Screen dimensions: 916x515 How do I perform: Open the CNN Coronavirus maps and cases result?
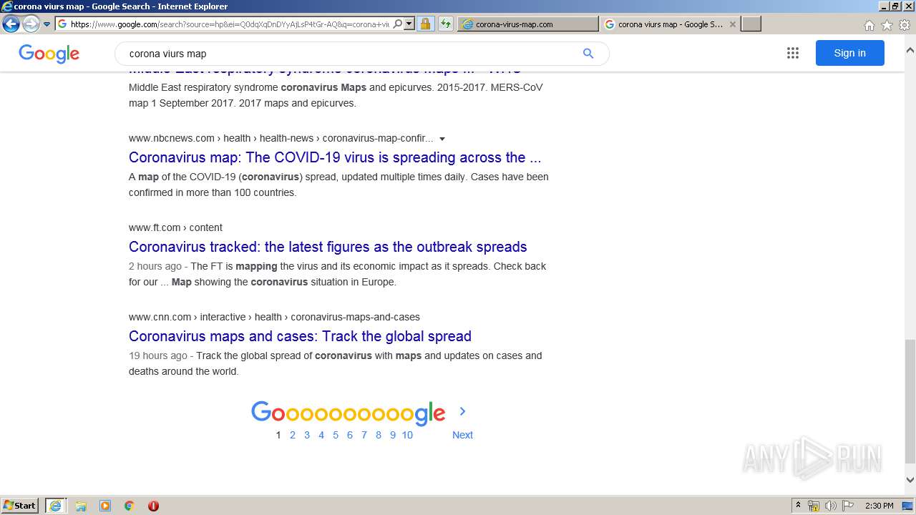(x=300, y=336)
